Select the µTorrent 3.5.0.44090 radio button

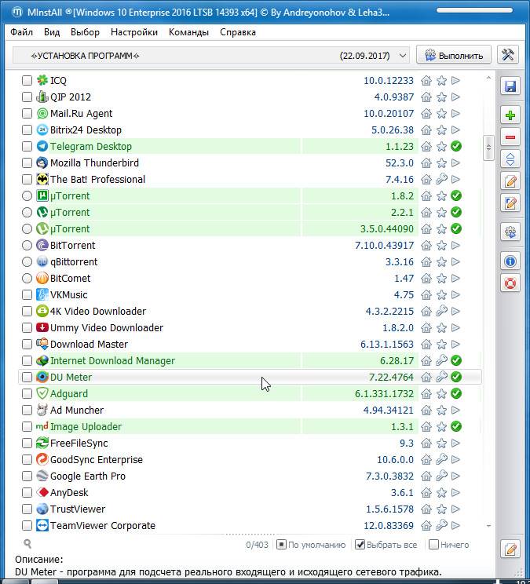27,228
